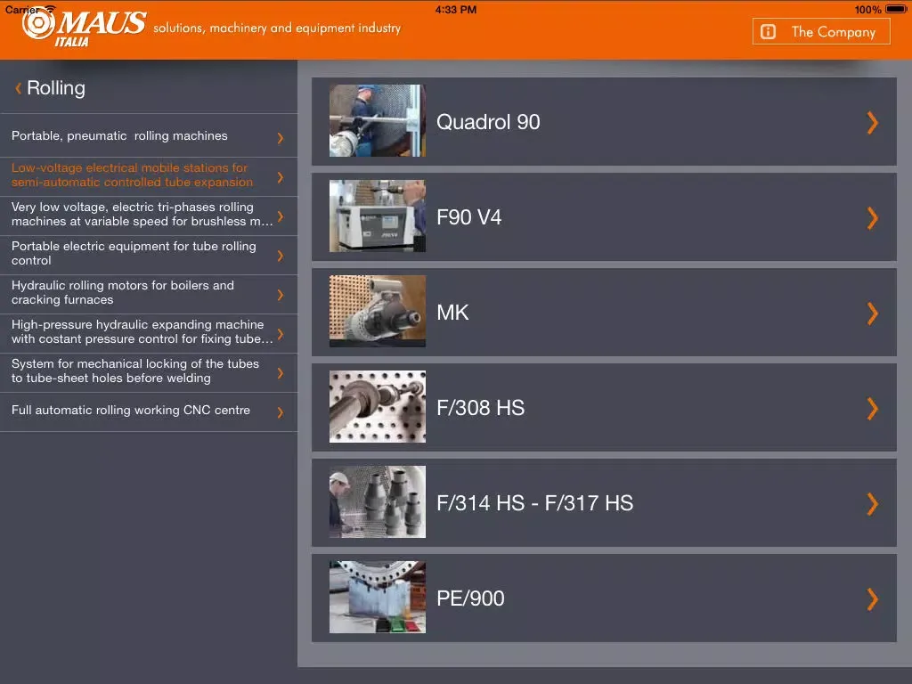Select the MK product name

452,313
